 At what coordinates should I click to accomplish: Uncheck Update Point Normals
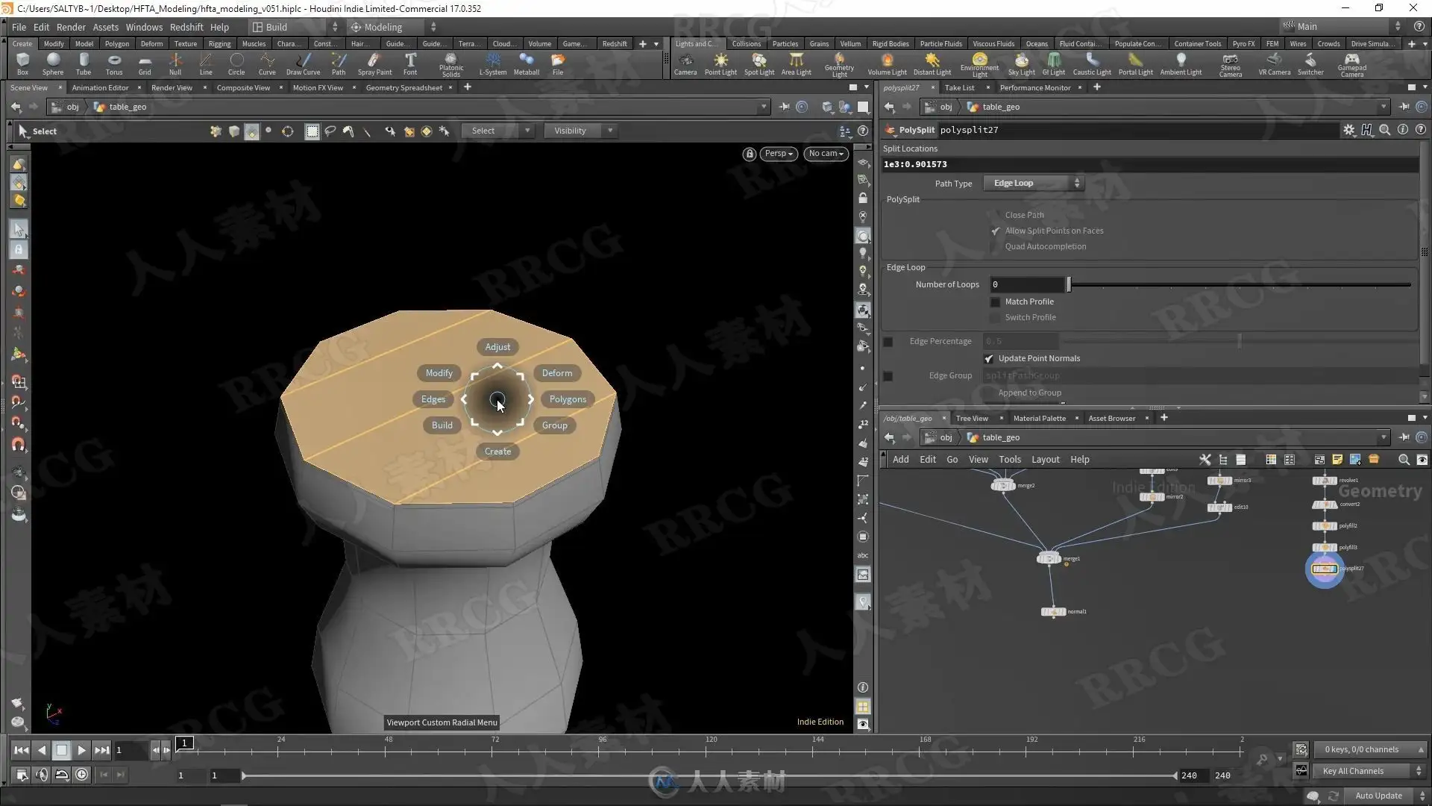989,359
